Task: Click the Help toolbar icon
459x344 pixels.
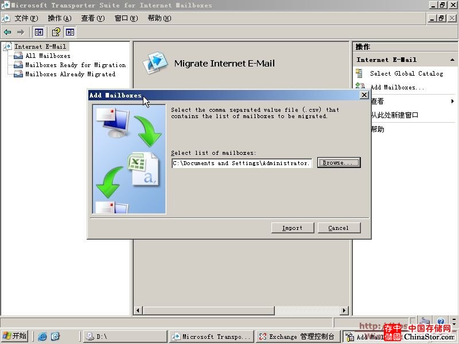Action: coord(56,32)
